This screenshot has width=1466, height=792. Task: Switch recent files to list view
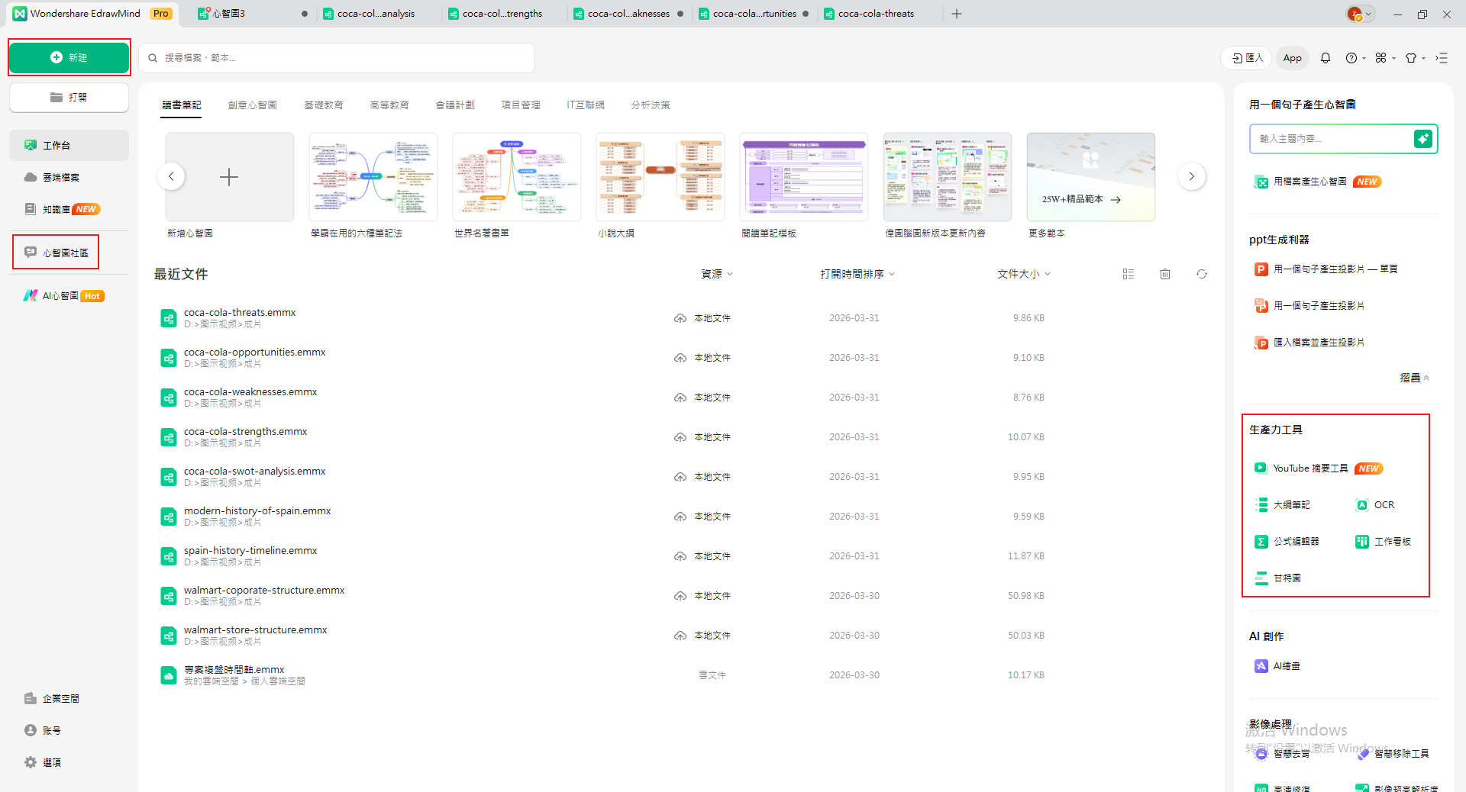[1129, 274]
